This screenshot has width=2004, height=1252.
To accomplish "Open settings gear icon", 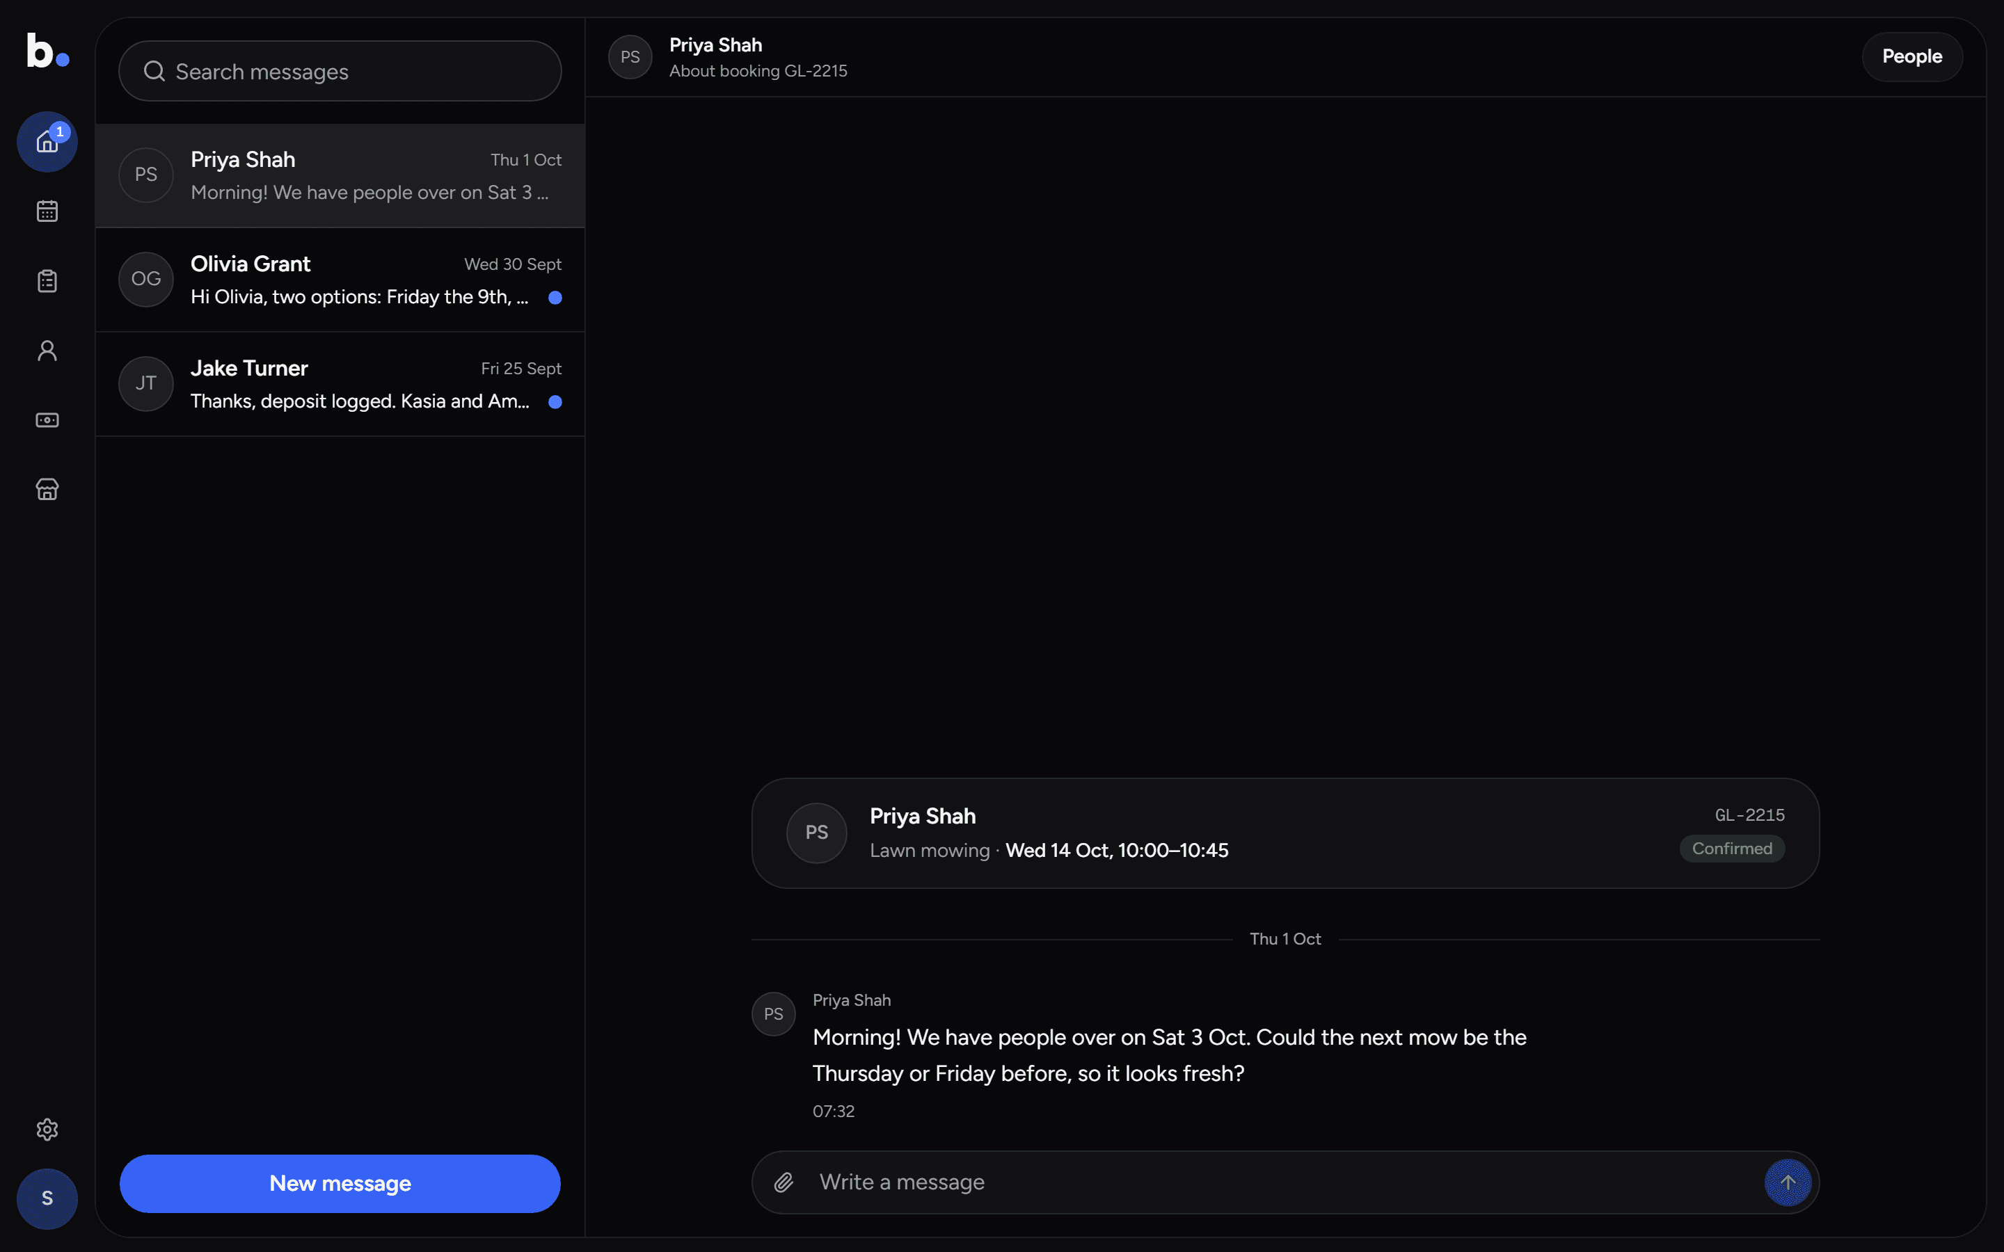I will [x=47, y=1130].
